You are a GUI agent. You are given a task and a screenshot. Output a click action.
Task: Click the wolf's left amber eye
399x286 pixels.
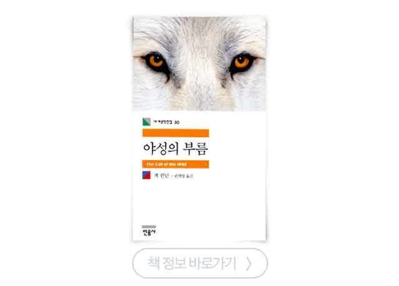click(x=156, y=62)
